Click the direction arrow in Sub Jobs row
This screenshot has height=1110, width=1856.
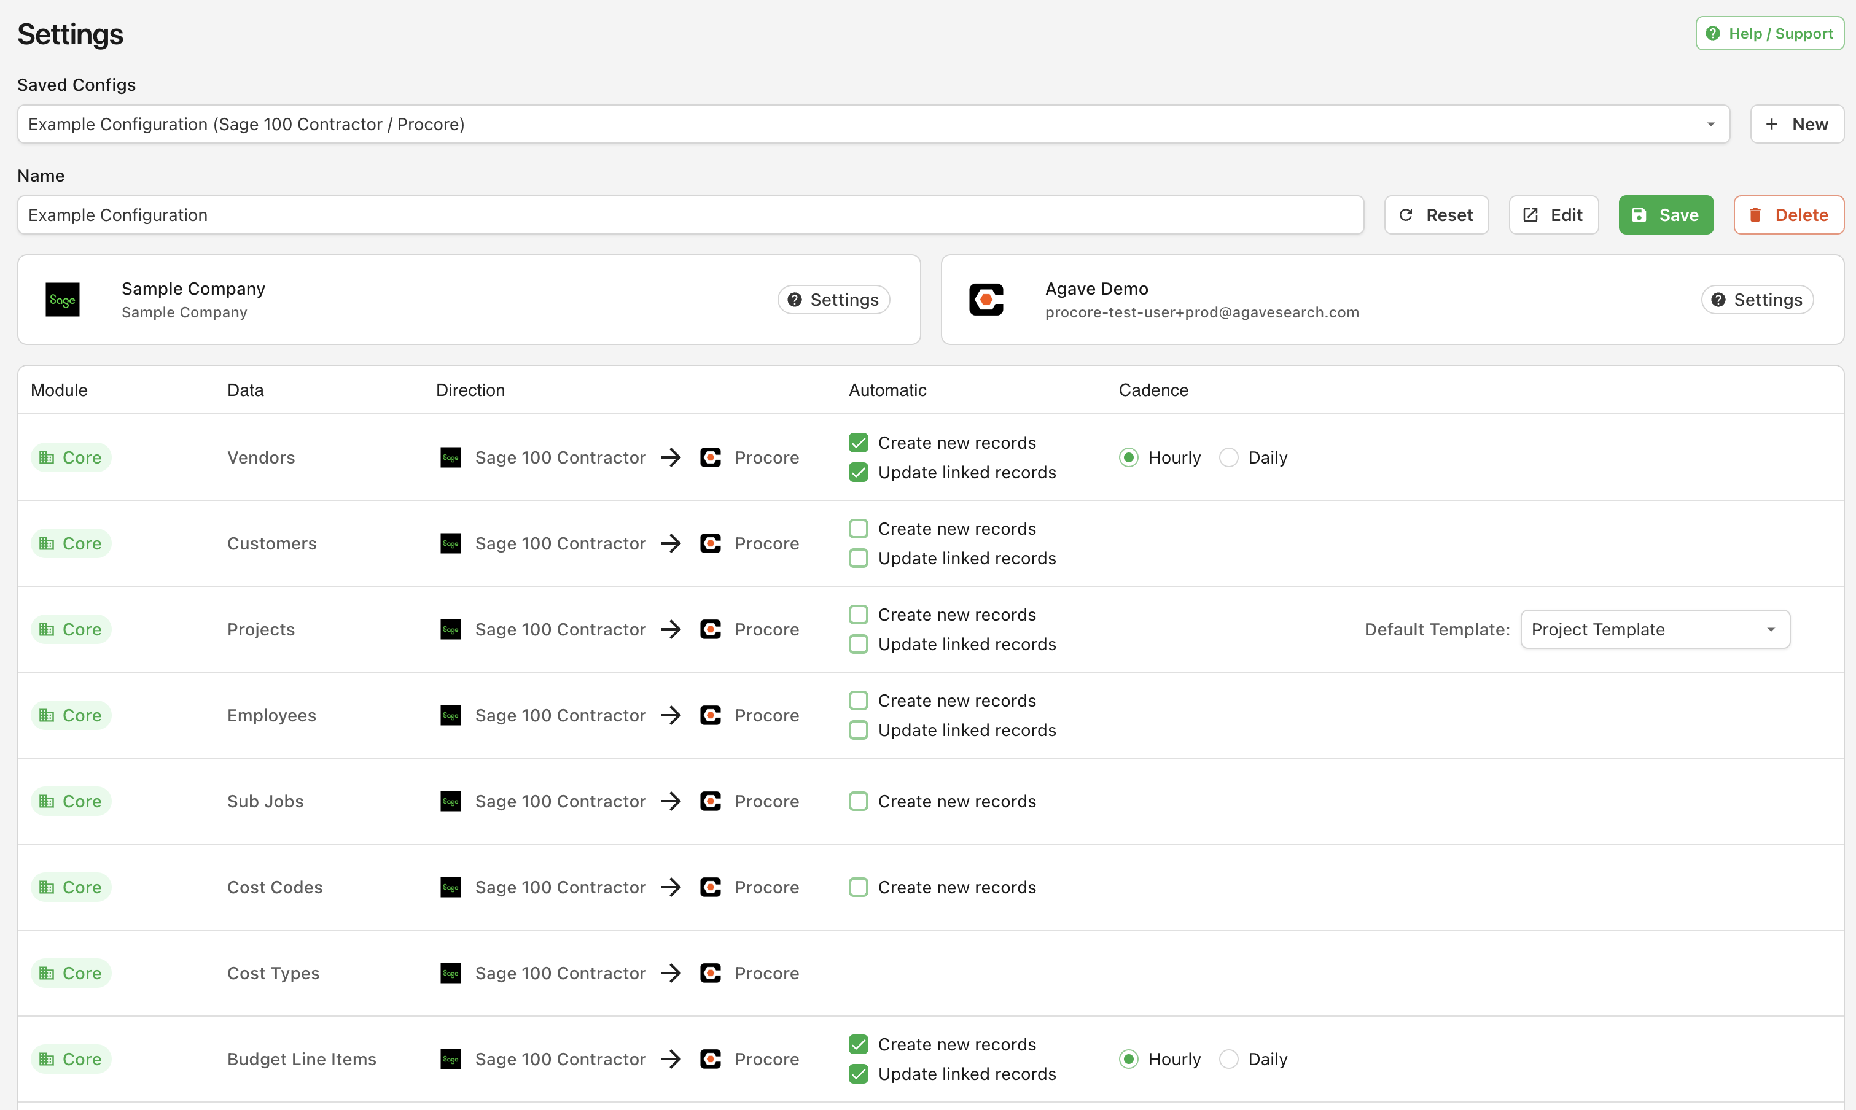(671, 801)
